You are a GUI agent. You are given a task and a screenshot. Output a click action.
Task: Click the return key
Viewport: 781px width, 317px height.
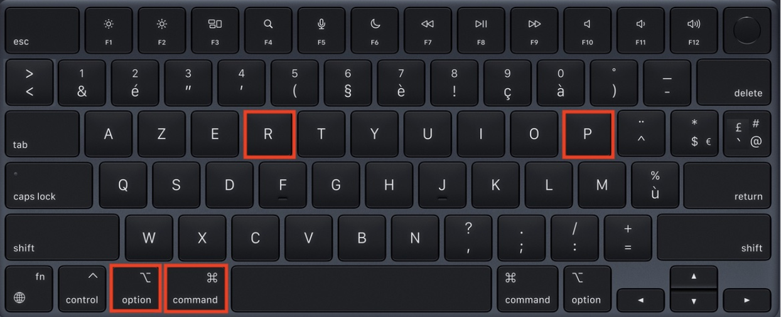tap(727, 185)
